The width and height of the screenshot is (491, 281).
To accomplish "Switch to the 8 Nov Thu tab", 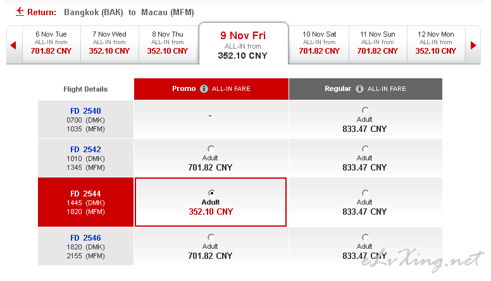I will coord(168,45).
